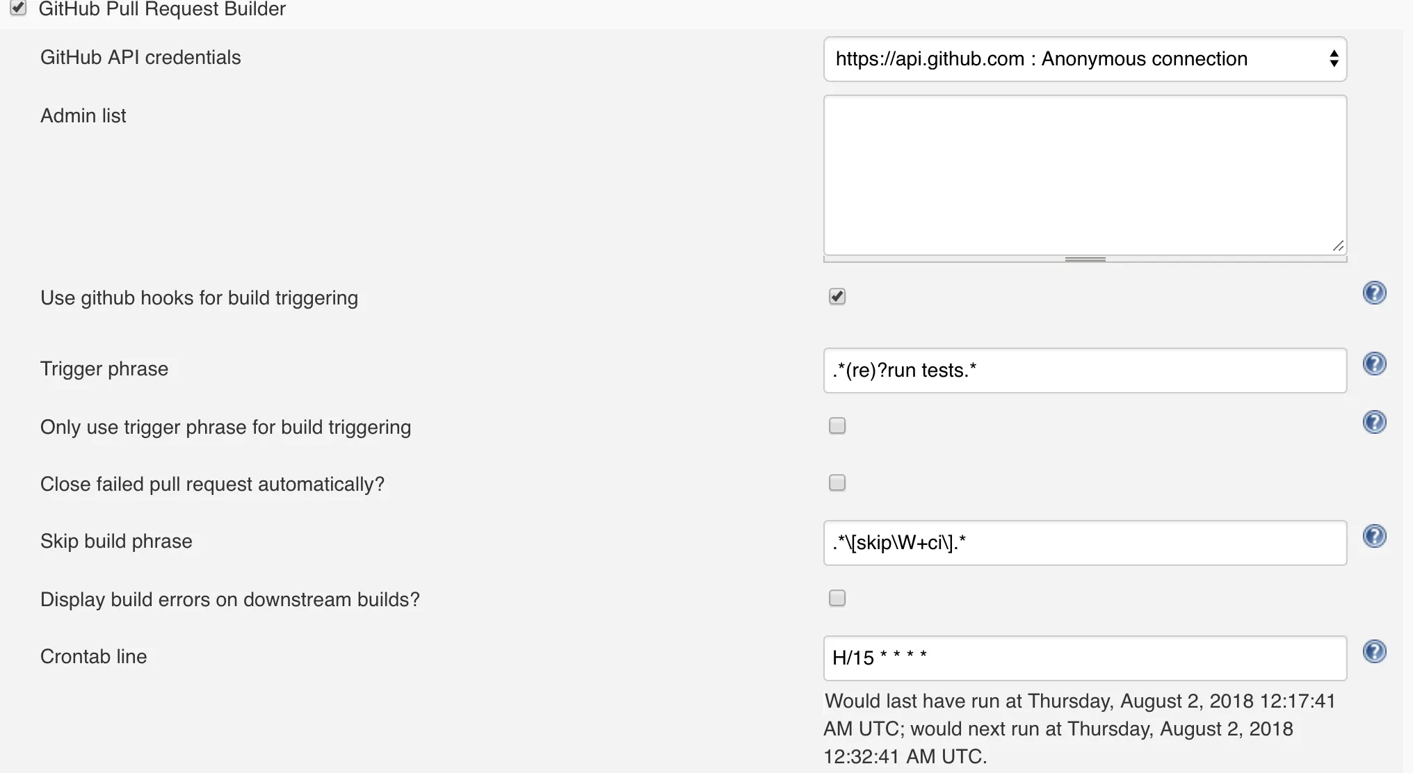The height and width of the screenshot is (773, 1413).
Task: Toggle Use github hooks for build triggering
Action: coord(837,297)
